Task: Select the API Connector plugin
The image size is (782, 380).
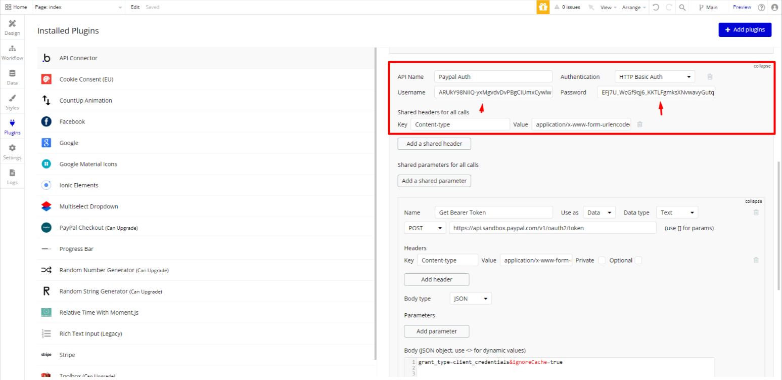Action: tap(206, 58)
